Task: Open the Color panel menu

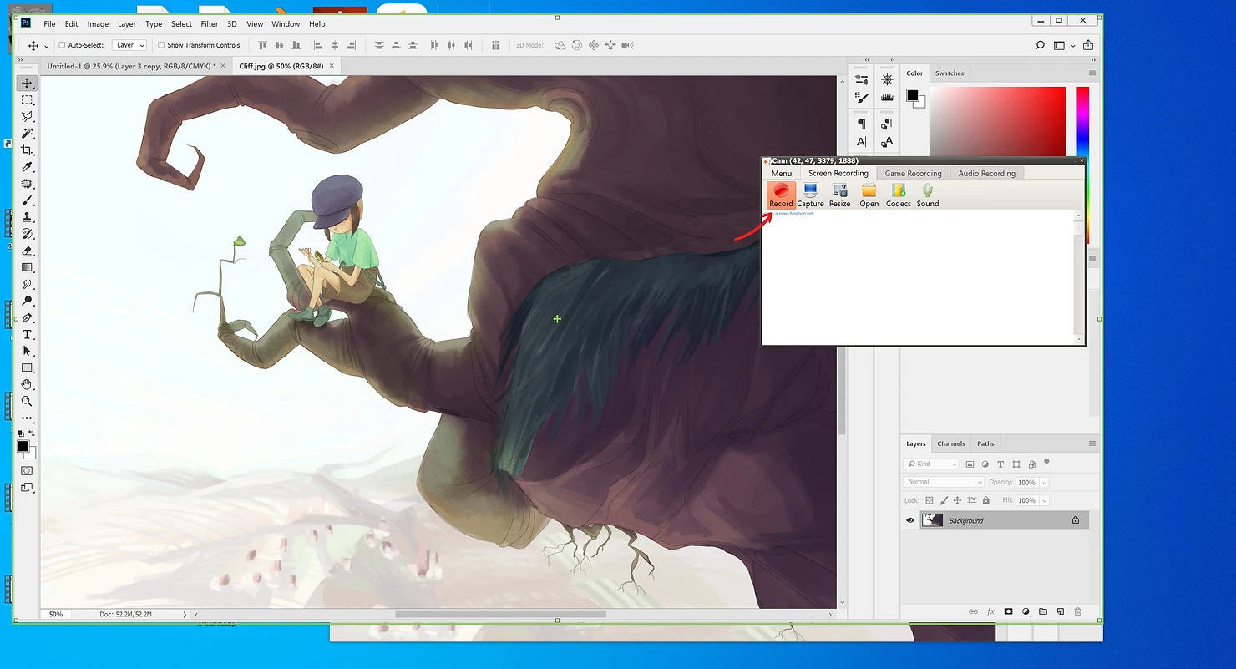Action: click(1092, 73)
